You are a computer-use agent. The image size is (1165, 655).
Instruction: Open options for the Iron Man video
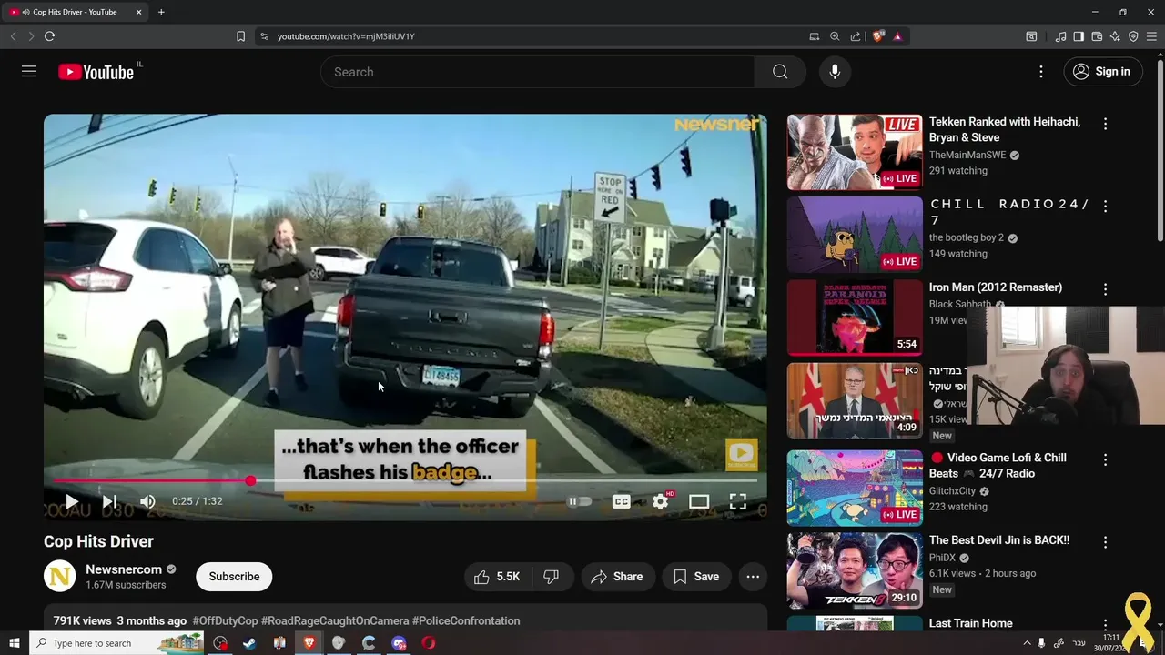coord(1105,289)
